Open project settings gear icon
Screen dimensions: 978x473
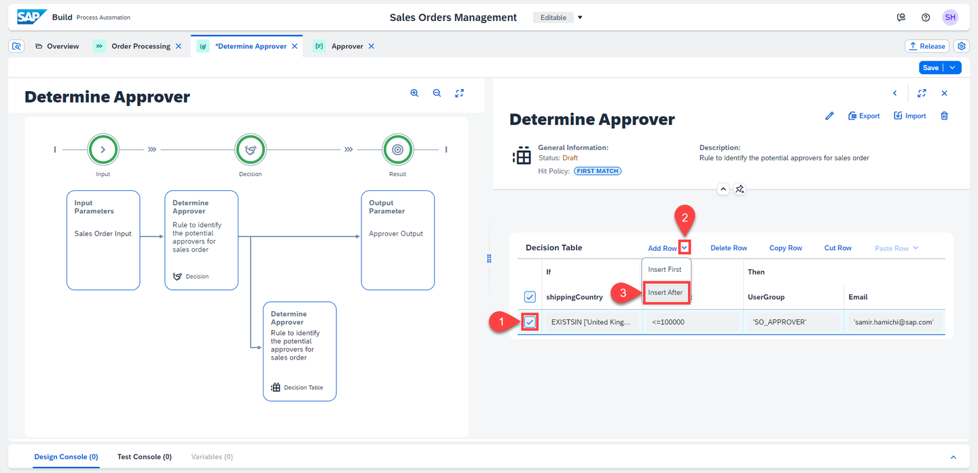[961, 46]
